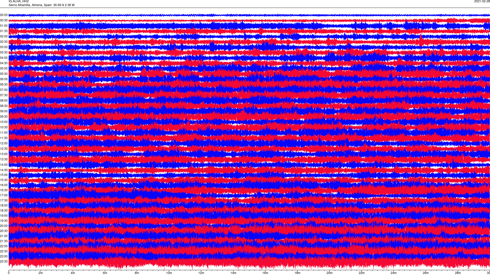
Task: Select the 21:30 trace label
Action: tap(4, 241)
